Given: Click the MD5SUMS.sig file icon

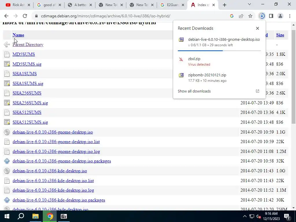Looking at the screenshot, I should tap(7, 64).
